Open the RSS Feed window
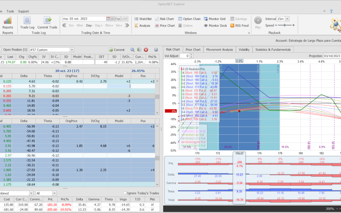This screenshot has height=213, width=341. (239, 26)
